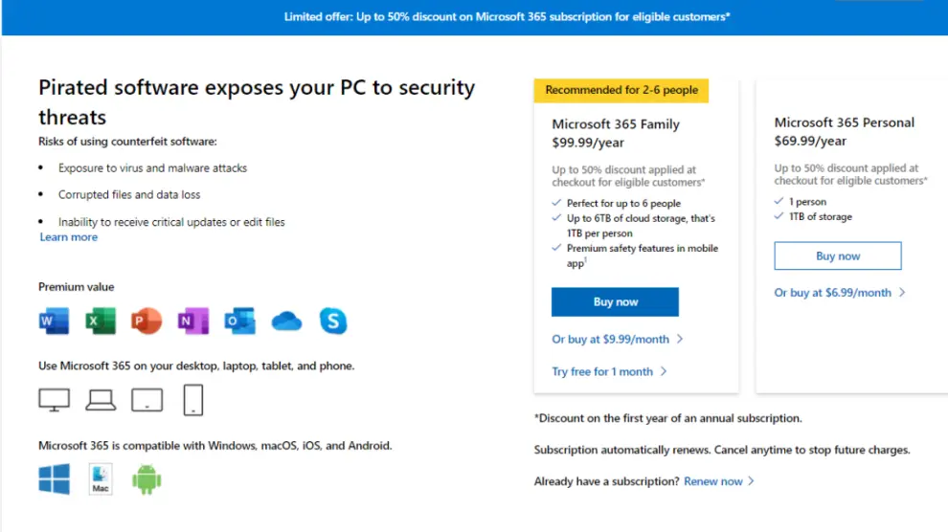
Task: Click the Outlook app icon
Action: pyautogui.click(x=239, y=321)
